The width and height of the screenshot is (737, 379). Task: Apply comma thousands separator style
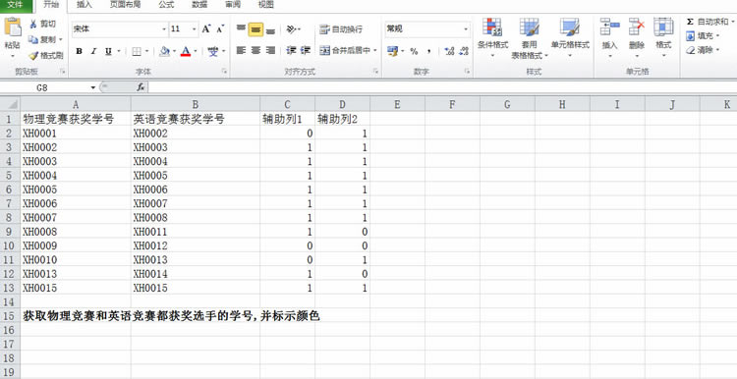428,51
